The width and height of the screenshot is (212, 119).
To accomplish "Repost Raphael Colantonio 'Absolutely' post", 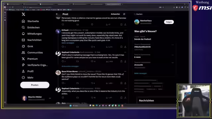I will 77,98.
